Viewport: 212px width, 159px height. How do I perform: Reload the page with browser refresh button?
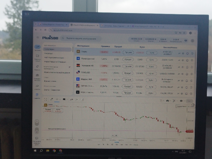(45, 30)
